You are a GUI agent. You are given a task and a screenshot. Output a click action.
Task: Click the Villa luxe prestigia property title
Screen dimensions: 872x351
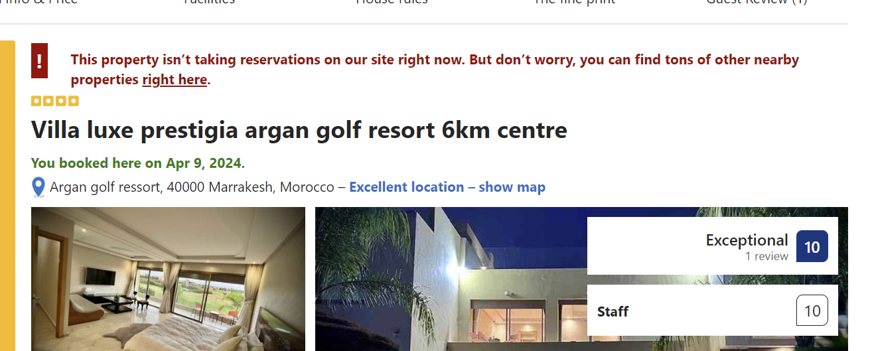pyautogui.click(x=299, y=130)
